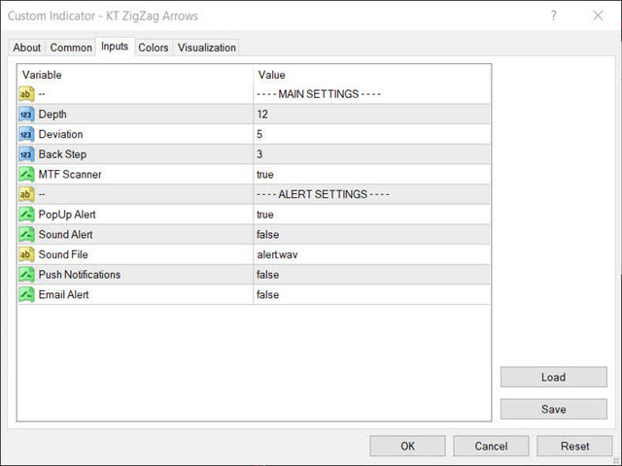Open the help question mark button

[x=553, y=16]
